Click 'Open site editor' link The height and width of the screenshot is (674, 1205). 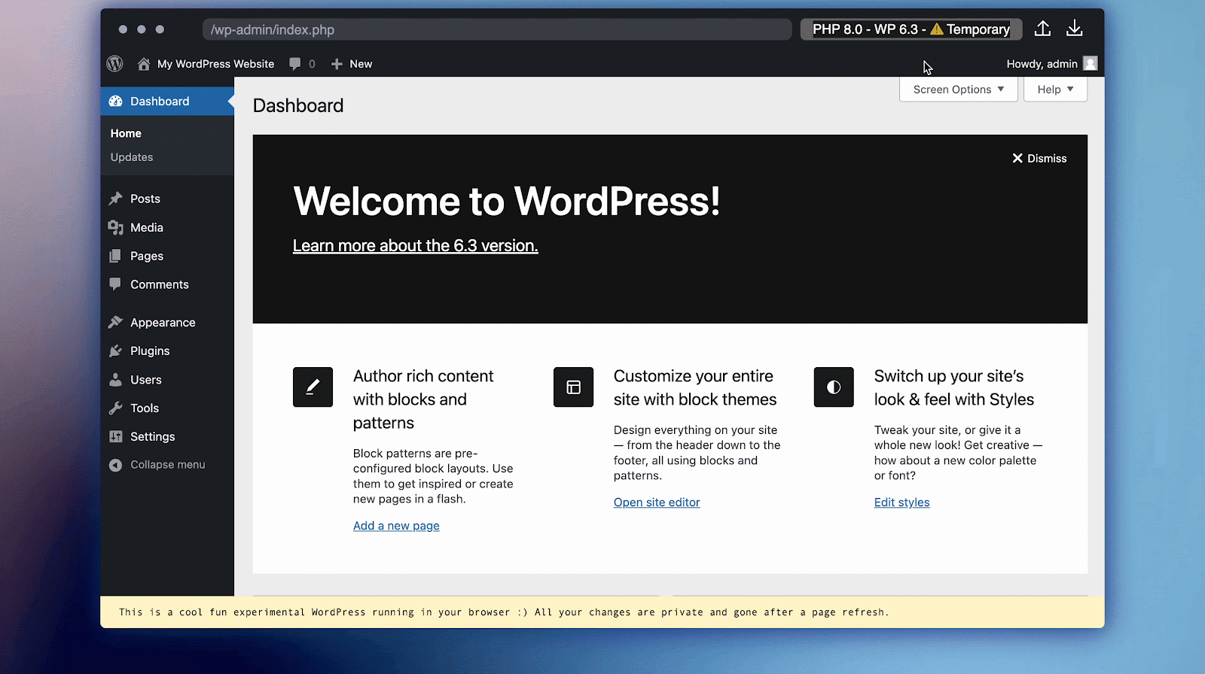[657, 502]
